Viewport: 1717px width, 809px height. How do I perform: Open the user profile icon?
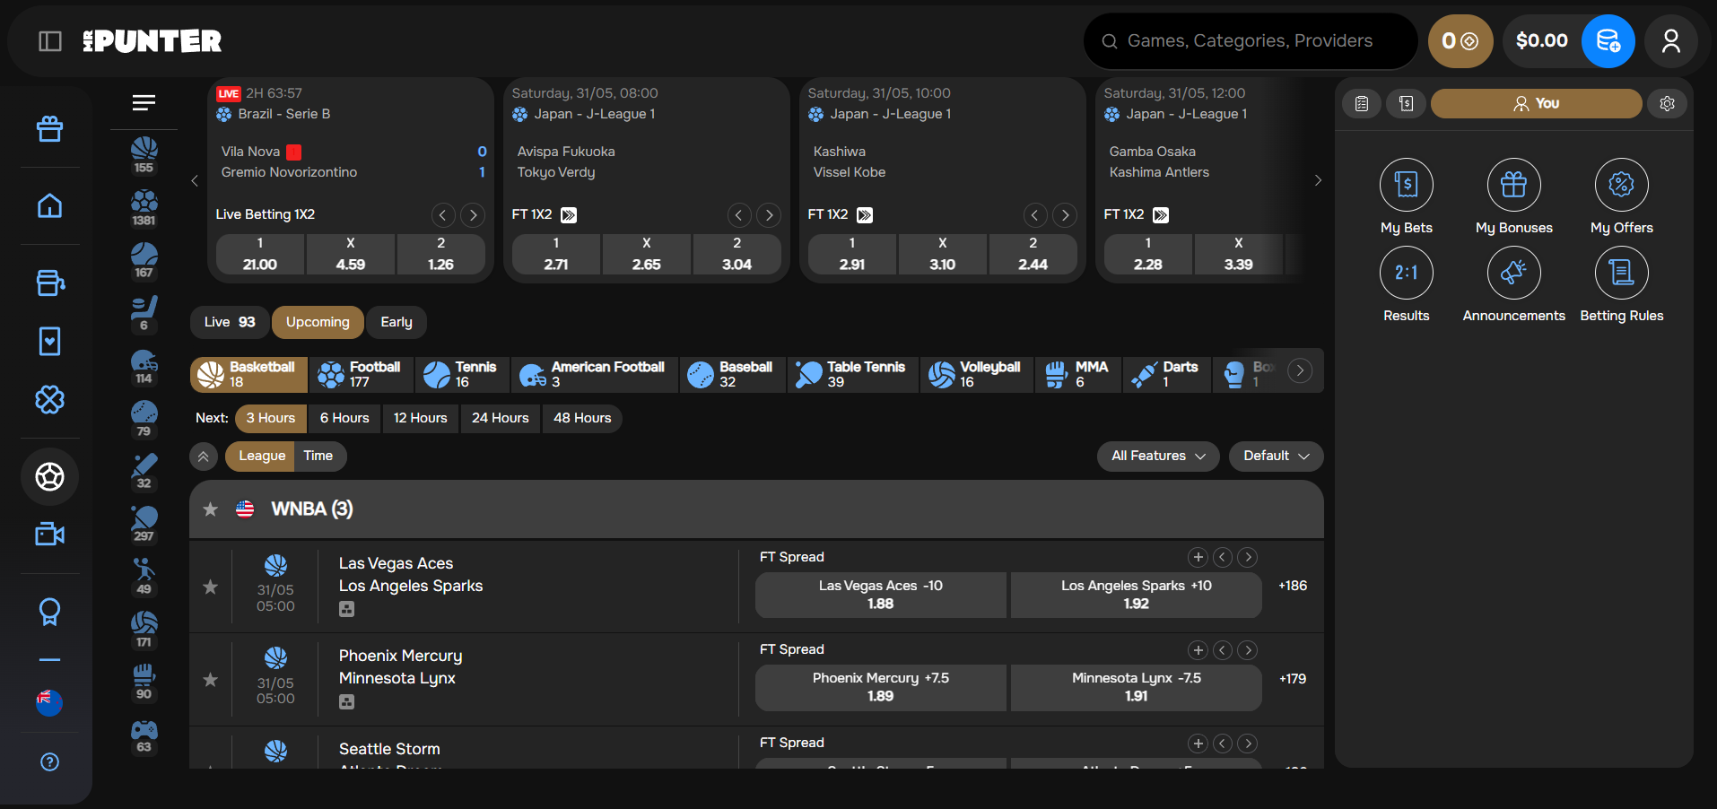tap(1670, 41)
